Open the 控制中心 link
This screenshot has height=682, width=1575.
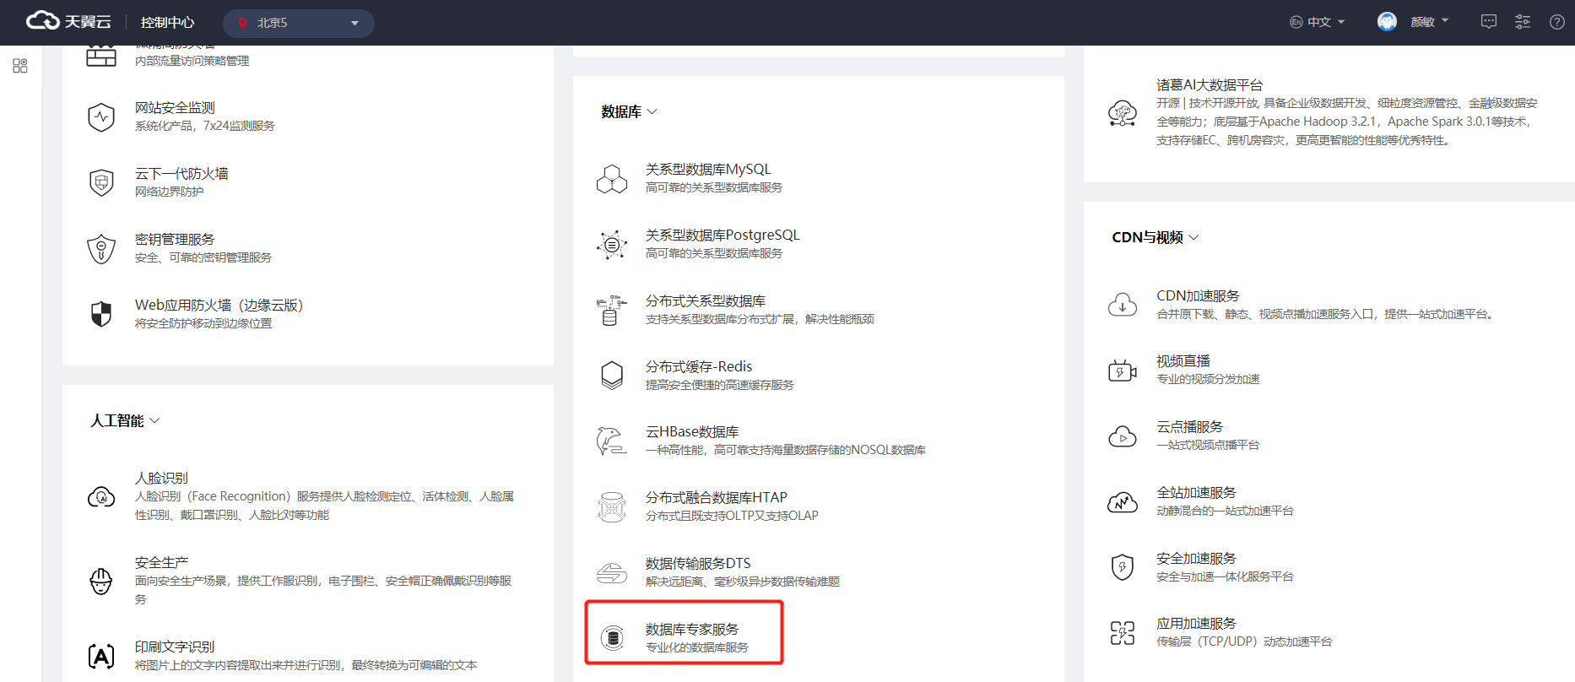(167, 23)
